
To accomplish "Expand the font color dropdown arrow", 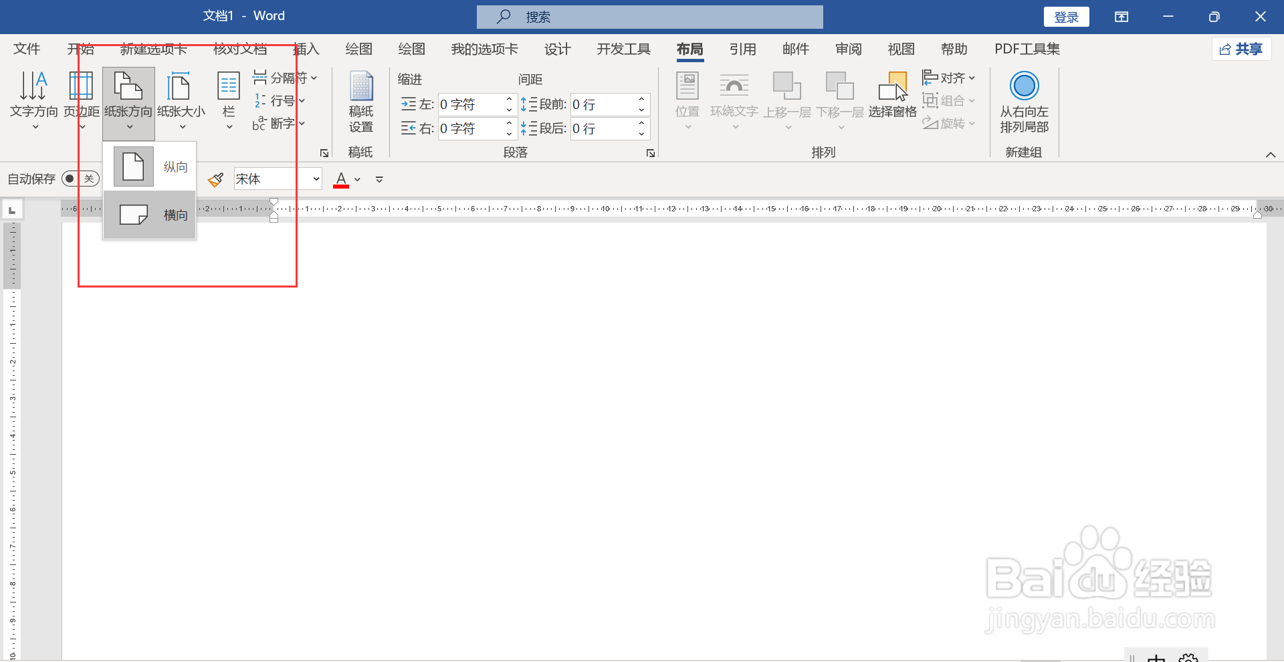I will 358,179.
